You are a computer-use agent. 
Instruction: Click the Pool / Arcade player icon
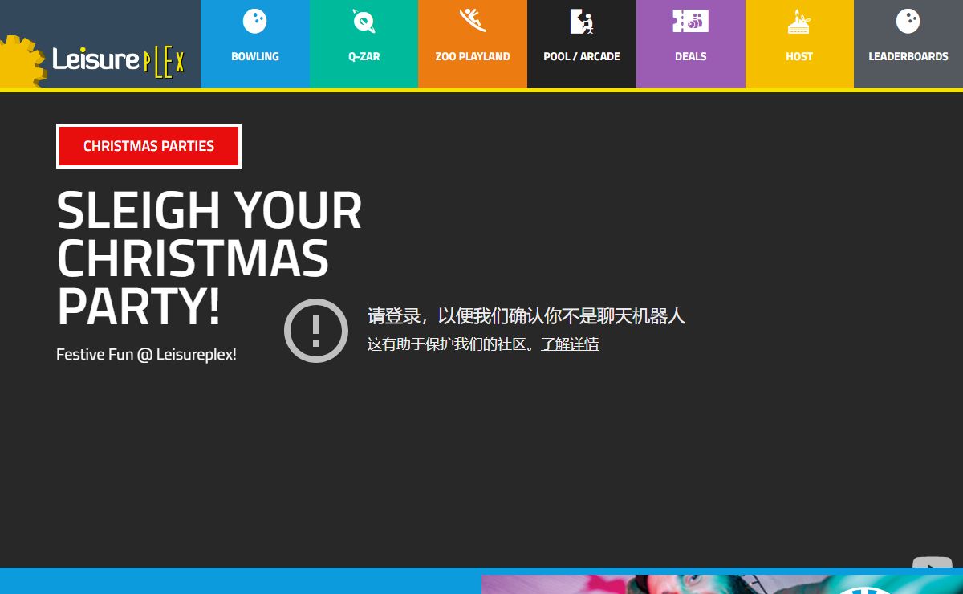[x=582, y=22]
